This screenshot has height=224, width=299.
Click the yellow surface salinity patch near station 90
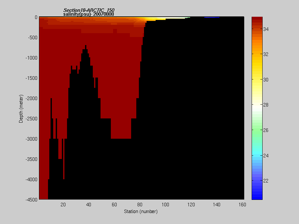click(155, 19)
